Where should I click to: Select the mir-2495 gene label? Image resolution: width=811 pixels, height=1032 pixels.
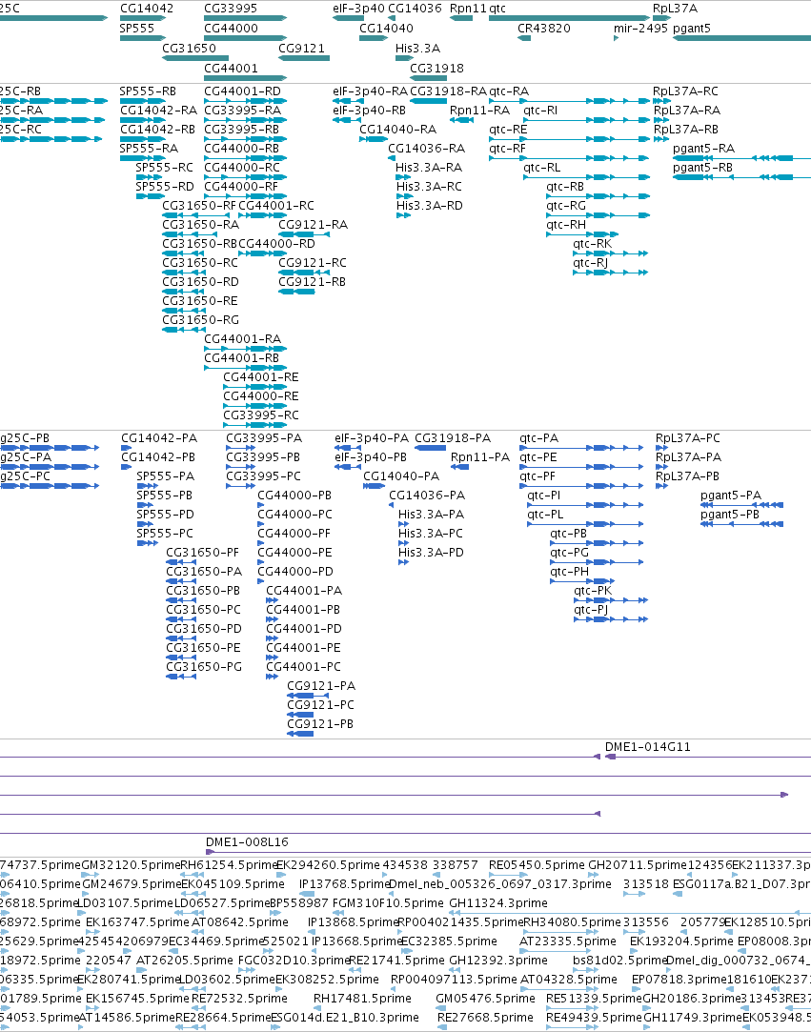point(640,29)
